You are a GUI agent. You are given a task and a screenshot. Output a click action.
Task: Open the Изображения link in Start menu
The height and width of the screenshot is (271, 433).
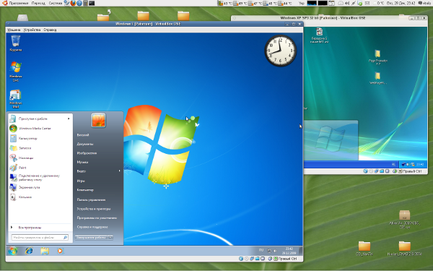coord(87,153)
